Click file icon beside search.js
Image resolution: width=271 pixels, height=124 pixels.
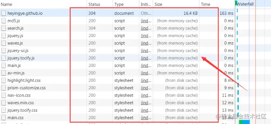point(3,28)
